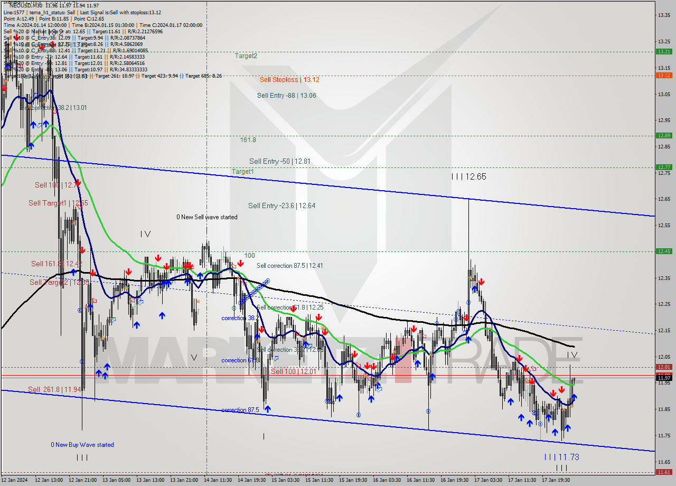Select the '0 New Buy Wave started' annotation
Viewport: 676px width, 486px height.
[82, 445]
